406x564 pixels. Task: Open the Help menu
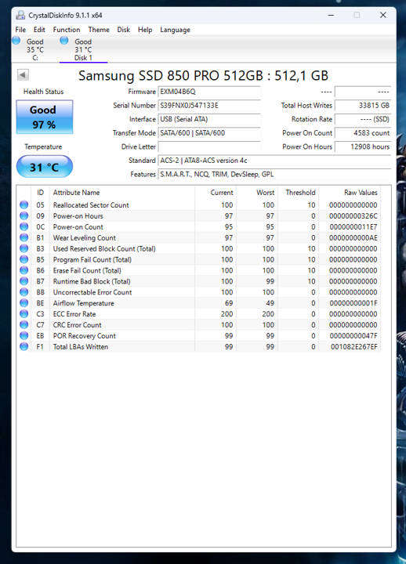145,30
